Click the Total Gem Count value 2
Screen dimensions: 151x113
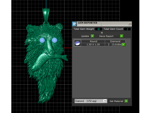pyautogui.click(x=127, y=29)
